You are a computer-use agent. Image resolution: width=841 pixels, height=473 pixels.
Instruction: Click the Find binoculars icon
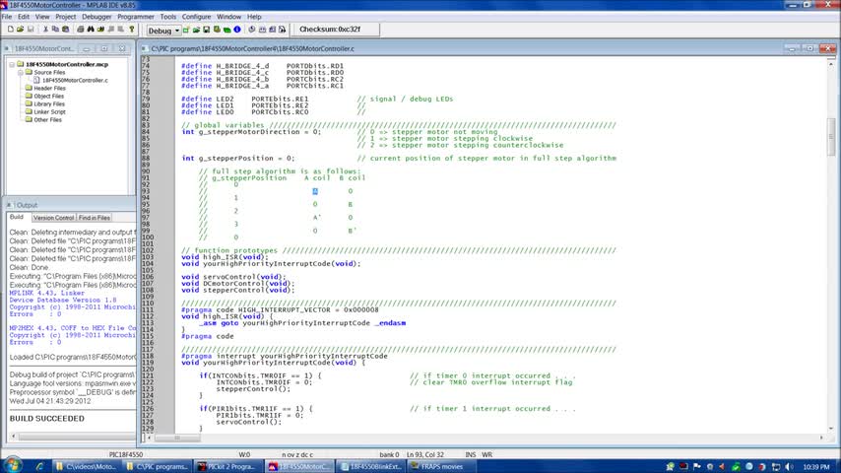91,30
